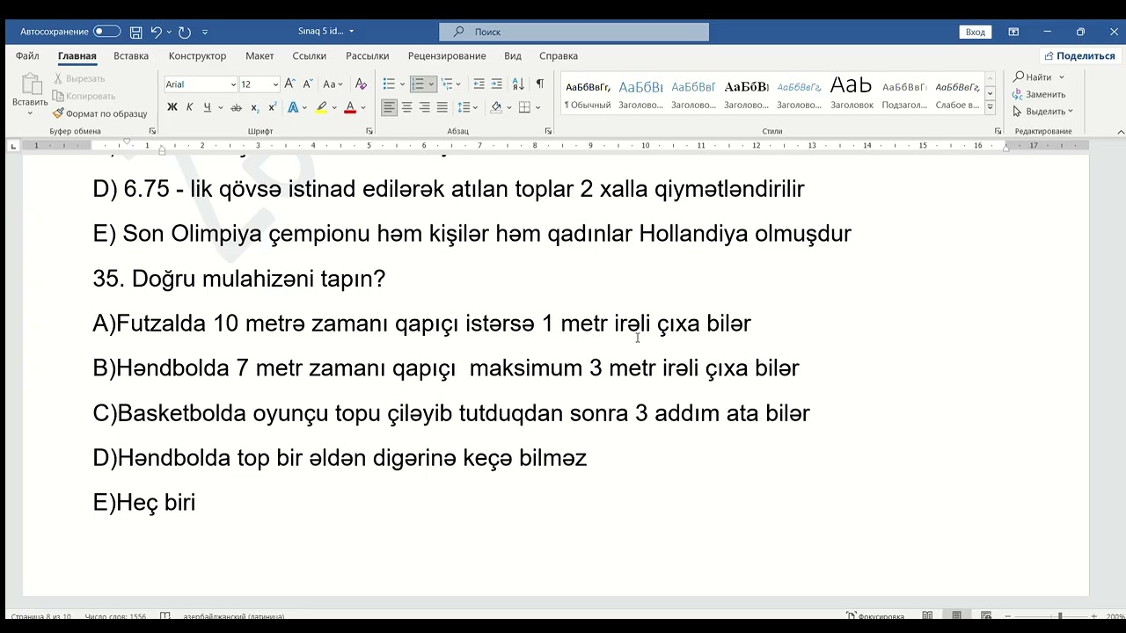
Task: Open the Шрифт dialog launcher
Action: tap(369, 131)
